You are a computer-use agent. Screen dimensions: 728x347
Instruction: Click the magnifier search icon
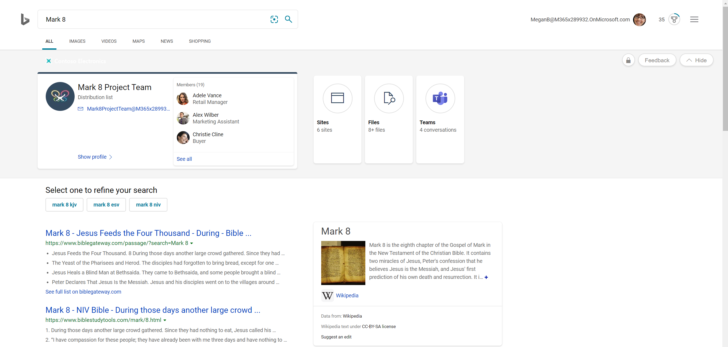(x=288, y=19)
